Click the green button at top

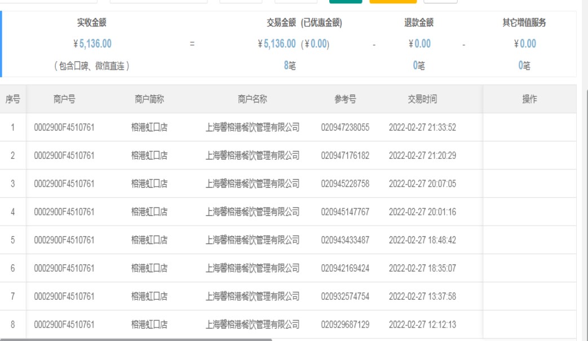pos(346,2)
